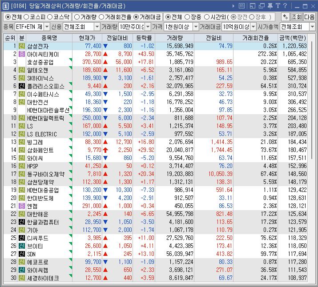Click the black 신 badge in 한글과컴퓨터 row
This screenshot has height=287, width=318.
tap(22, 222)
